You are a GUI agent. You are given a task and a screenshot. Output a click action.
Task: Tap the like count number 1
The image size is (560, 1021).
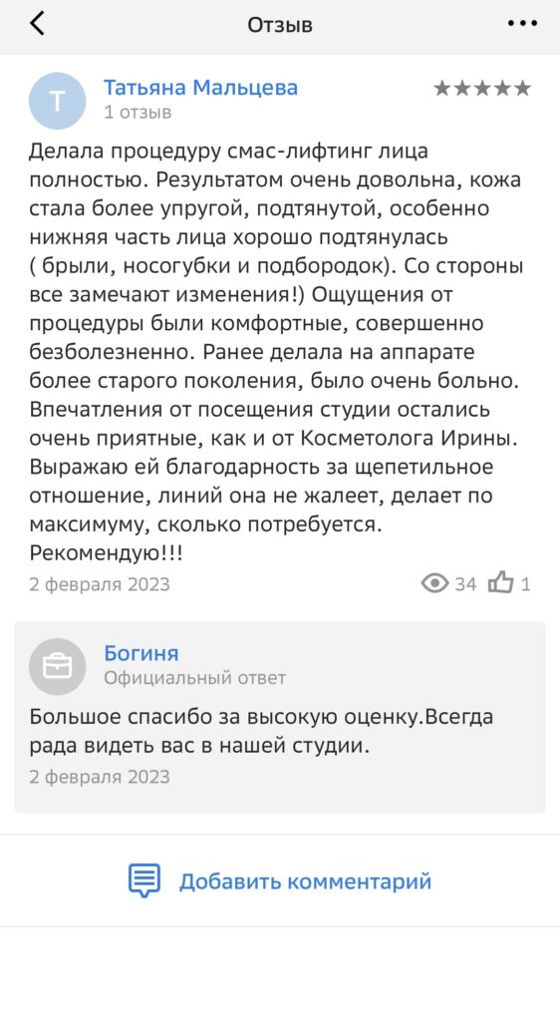tap(525, 584)
